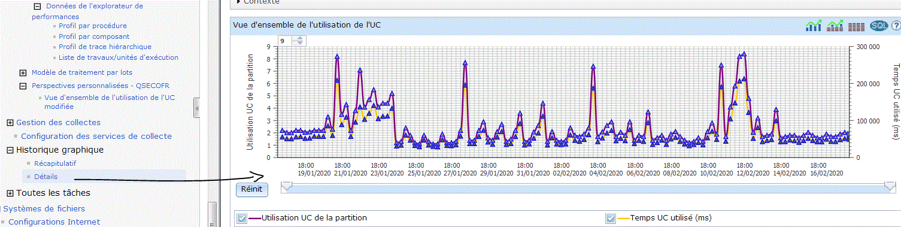Image resolution: width=901 pixels, height=227 pixels.
Task: Switch to the table-only view icon
Action: point(857,26)
